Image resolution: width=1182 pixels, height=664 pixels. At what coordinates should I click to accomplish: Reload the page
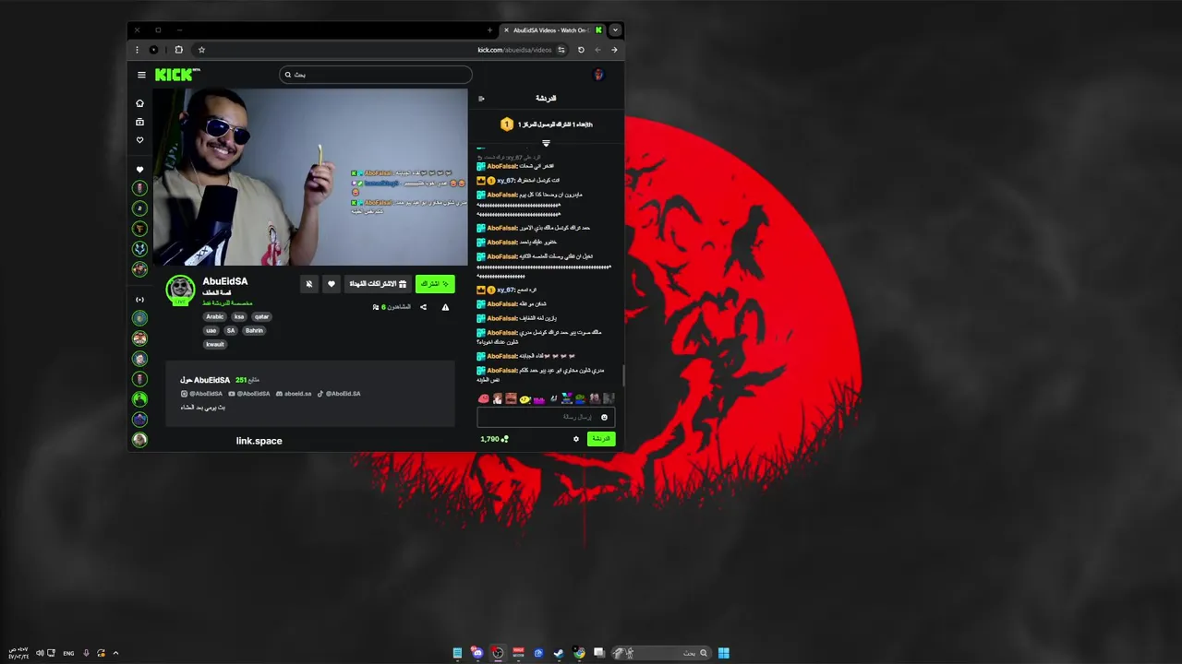[x=581, y=50]
